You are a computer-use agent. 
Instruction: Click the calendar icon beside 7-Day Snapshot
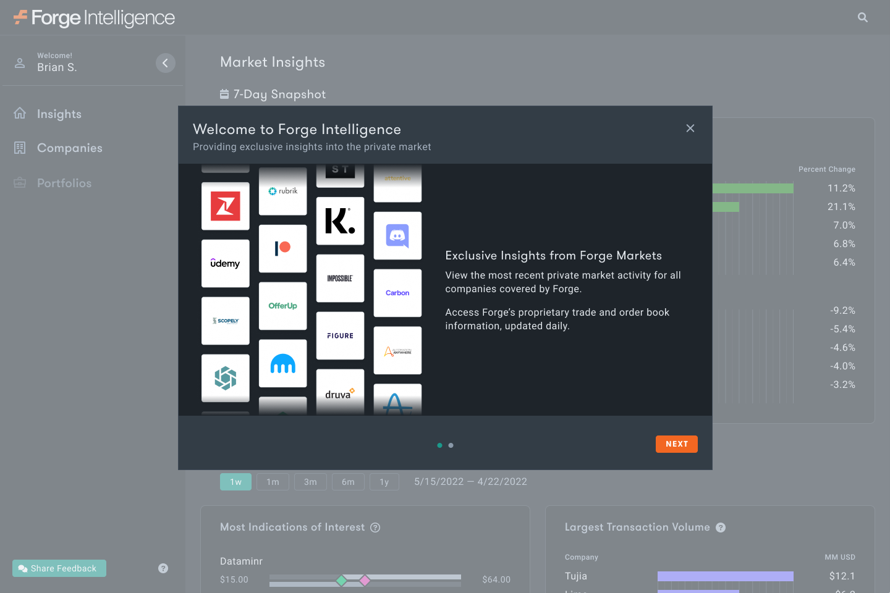coord(224,93)
